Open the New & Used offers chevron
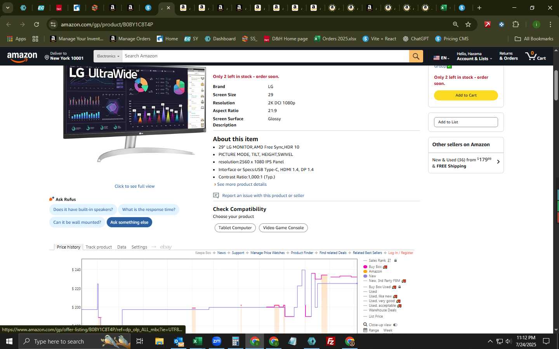This screenshot has width=559, height=349. [498, 162]
